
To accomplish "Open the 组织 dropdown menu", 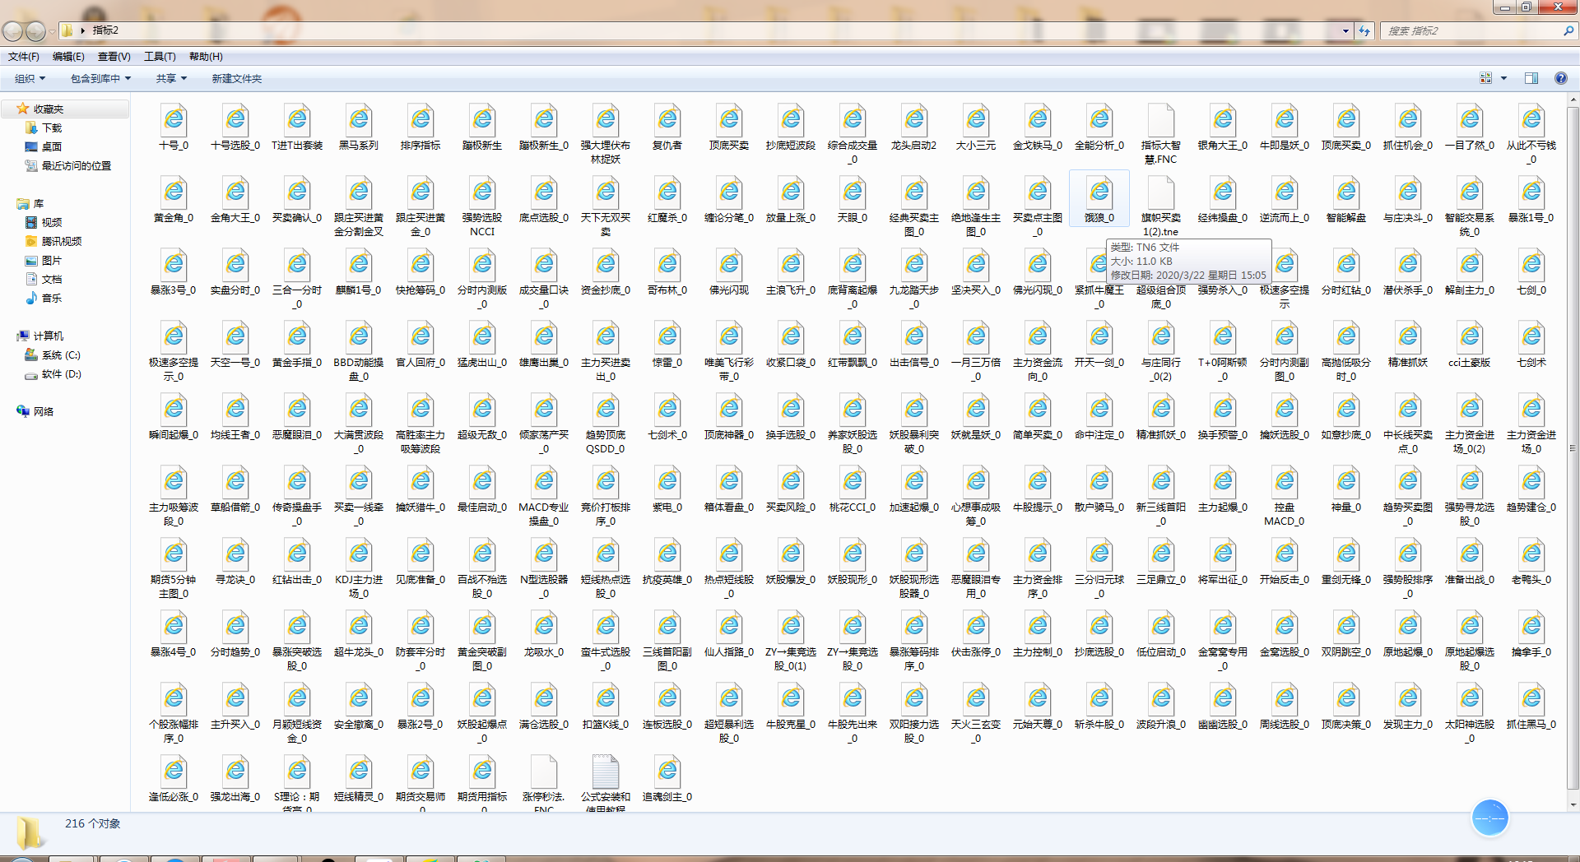I will click(x=30, y=78).
